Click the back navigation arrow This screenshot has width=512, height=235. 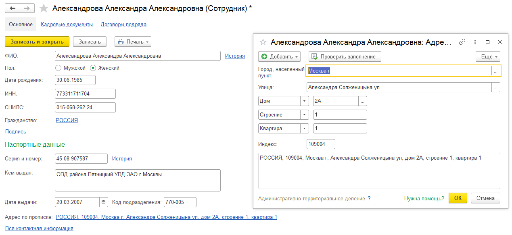(x=12, y=8)
